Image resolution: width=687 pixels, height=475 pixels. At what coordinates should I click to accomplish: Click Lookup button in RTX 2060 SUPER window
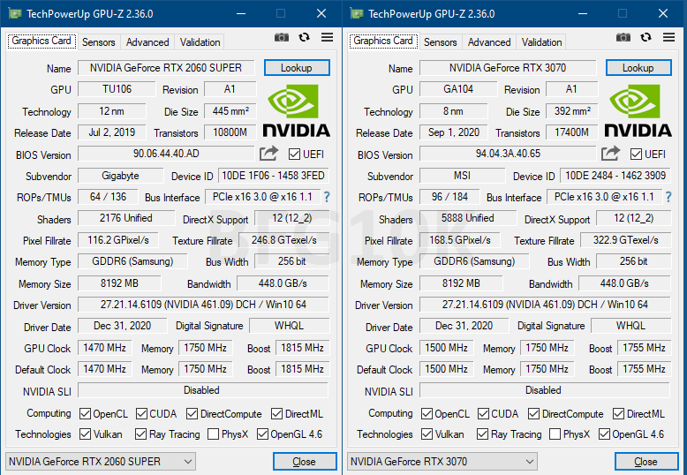[x=297, y=68]
